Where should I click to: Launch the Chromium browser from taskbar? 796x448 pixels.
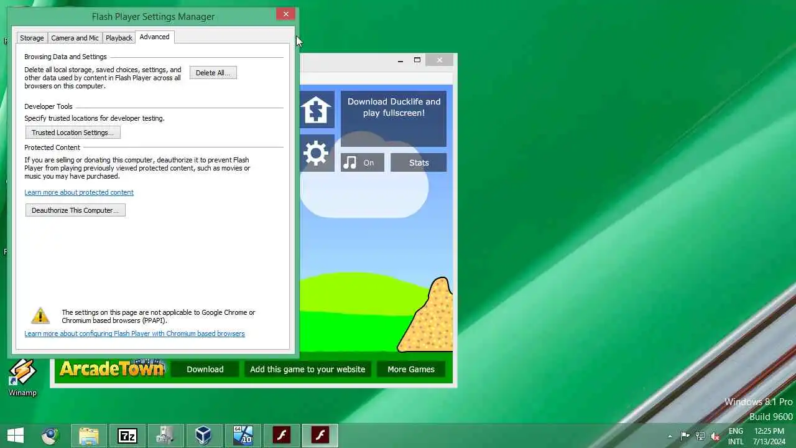click(x=50, y=436)
